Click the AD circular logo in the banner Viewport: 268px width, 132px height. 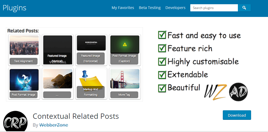[x=238, y=92]
